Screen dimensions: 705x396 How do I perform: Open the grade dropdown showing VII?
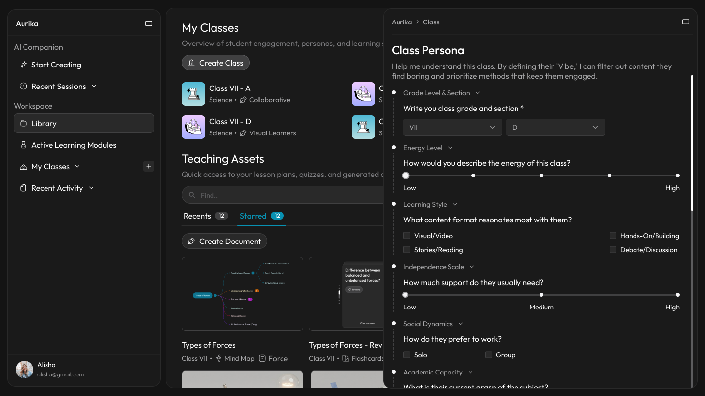452,127
